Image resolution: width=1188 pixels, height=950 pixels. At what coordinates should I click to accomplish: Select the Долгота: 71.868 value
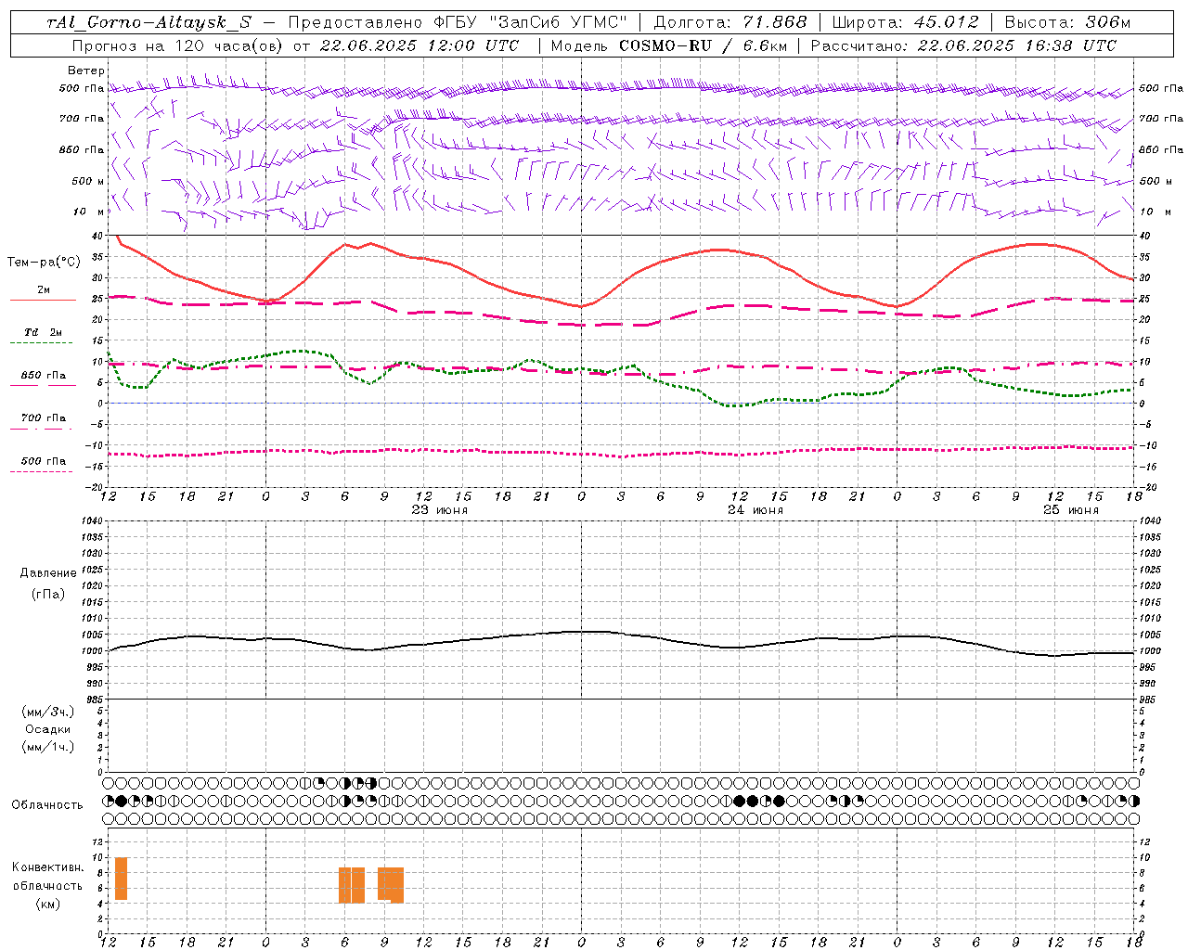coord(730,22)
